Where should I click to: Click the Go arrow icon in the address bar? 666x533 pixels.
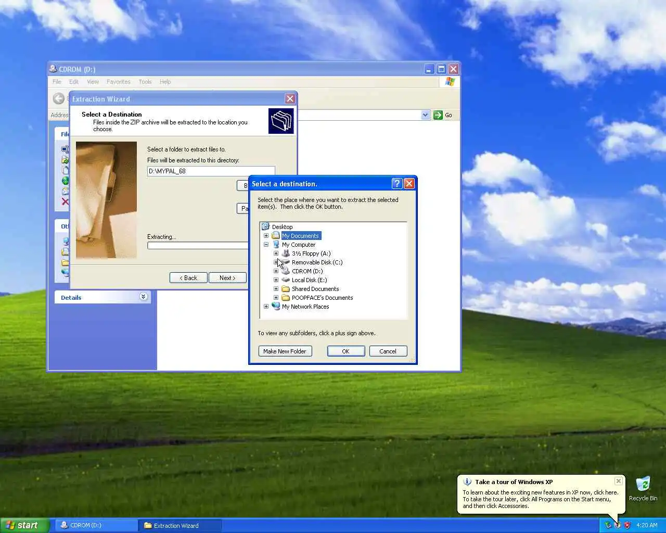(x=438, y=115)
